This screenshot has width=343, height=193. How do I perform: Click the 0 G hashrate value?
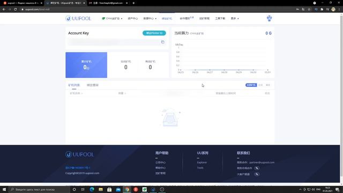click(269, 33)
